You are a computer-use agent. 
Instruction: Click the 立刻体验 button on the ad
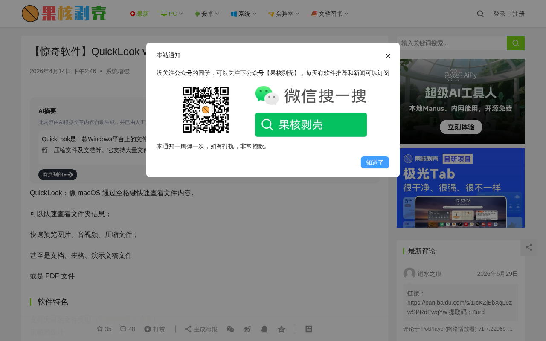click(x=461, y=127)
